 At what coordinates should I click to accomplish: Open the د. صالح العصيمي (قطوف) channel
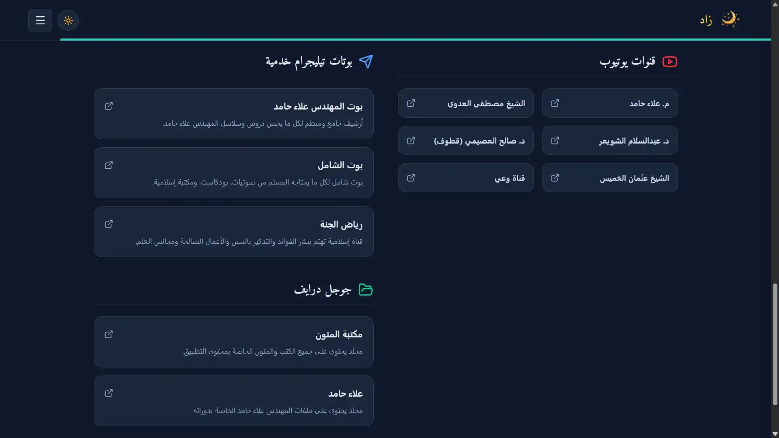pyautogui.click(x=466, y=140)
